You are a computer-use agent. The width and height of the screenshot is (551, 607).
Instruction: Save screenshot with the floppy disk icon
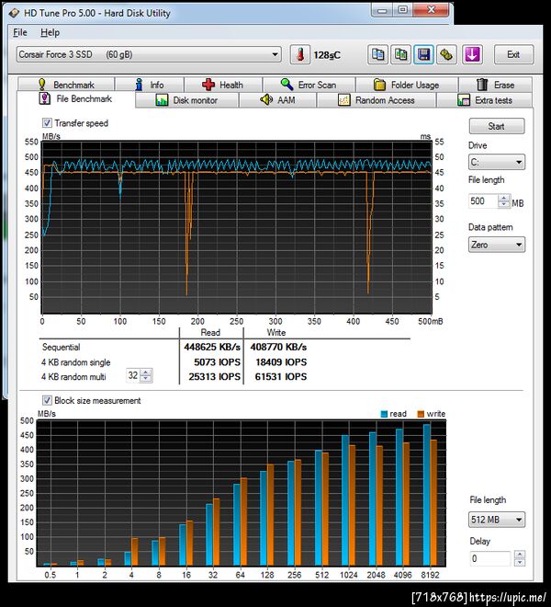pos(423,54)
